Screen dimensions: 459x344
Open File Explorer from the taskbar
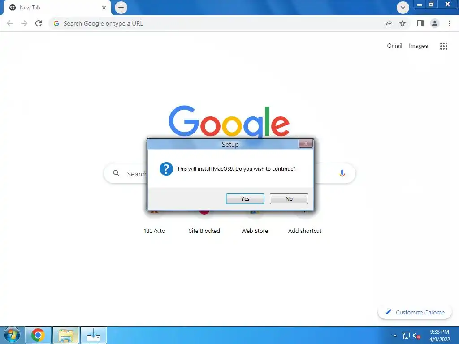point(66,335)
